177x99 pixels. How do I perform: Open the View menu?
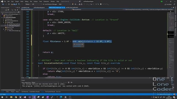click(x=12, y=1)
